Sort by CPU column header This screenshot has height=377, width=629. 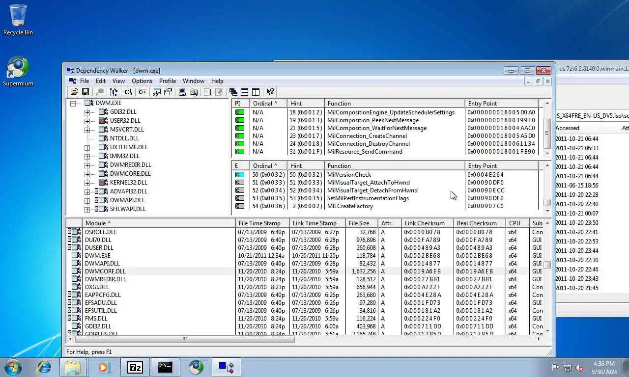coord(517,223)
